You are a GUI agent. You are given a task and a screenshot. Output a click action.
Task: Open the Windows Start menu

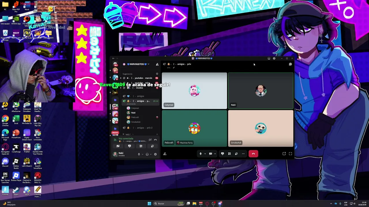click(x=149, y=204)
